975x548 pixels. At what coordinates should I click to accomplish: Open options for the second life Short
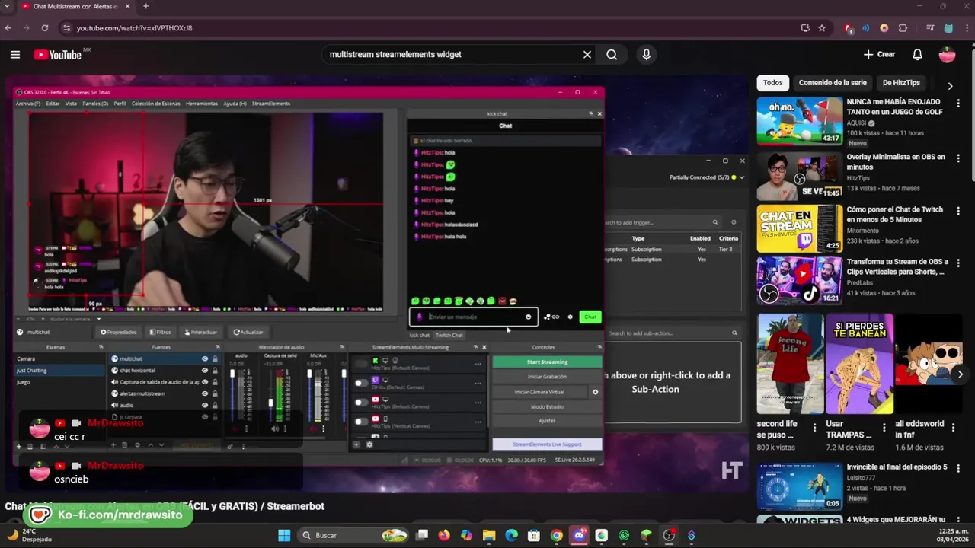coord(814,428)
